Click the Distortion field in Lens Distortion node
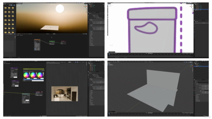The width and height of the screenshot is (212, 119). click(26, 101)
